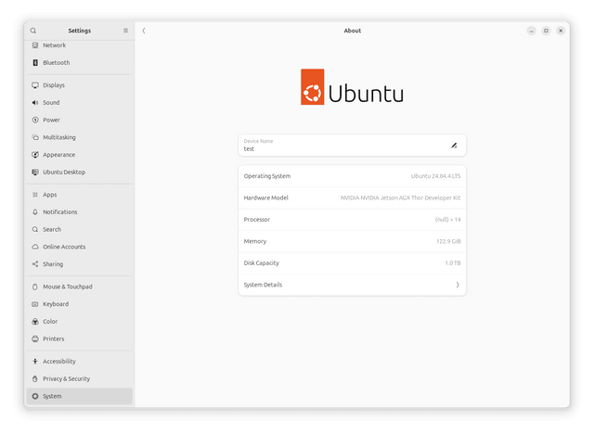
Task: Click the Online Accounts cloud icon
Action: (35, 247)
